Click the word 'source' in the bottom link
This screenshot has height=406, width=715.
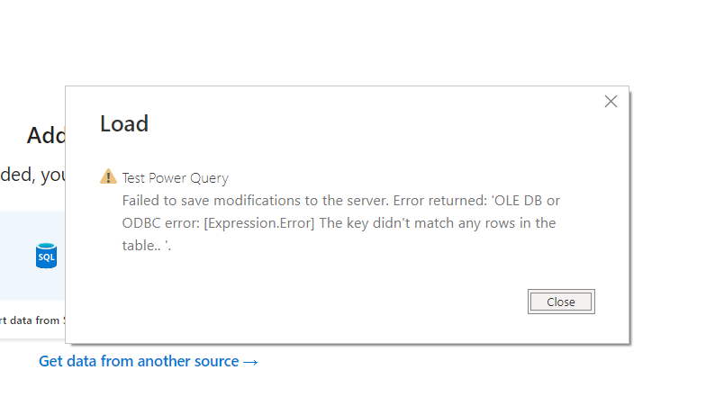point(217,361)
